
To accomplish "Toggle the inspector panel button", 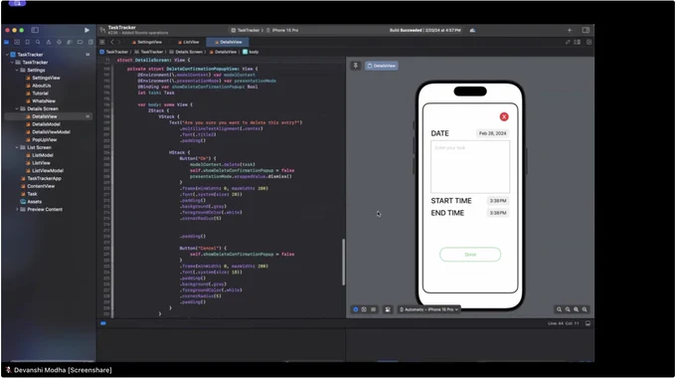I will click(x=586, y=30).
